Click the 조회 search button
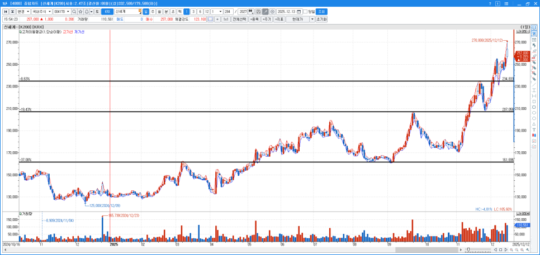The height and width of the screenshot is (255, 540). [321, 11]
